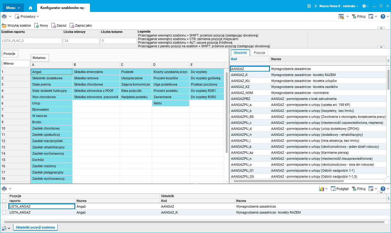Image resolution: width=391 pixels, height=233 pixels.
Task: Click the top Filtruj funnel button
Action: [x=358, y=17]
